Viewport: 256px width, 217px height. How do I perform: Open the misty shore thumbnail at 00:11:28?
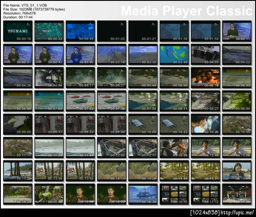(49, 148)
